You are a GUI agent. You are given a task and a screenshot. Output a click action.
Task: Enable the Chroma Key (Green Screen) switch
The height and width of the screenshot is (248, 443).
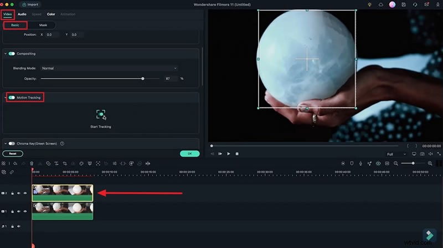point(12,144)
